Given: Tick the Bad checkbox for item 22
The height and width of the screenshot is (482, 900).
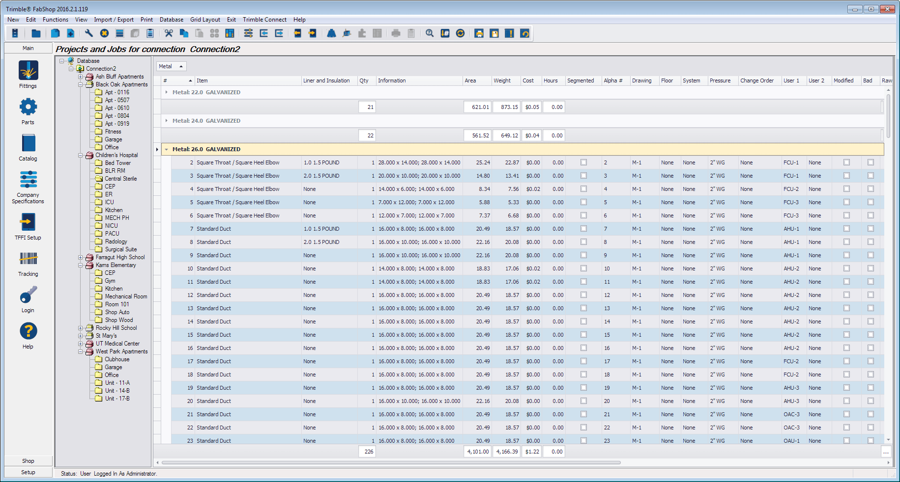Looking at the screenshot, I should 871,428.
